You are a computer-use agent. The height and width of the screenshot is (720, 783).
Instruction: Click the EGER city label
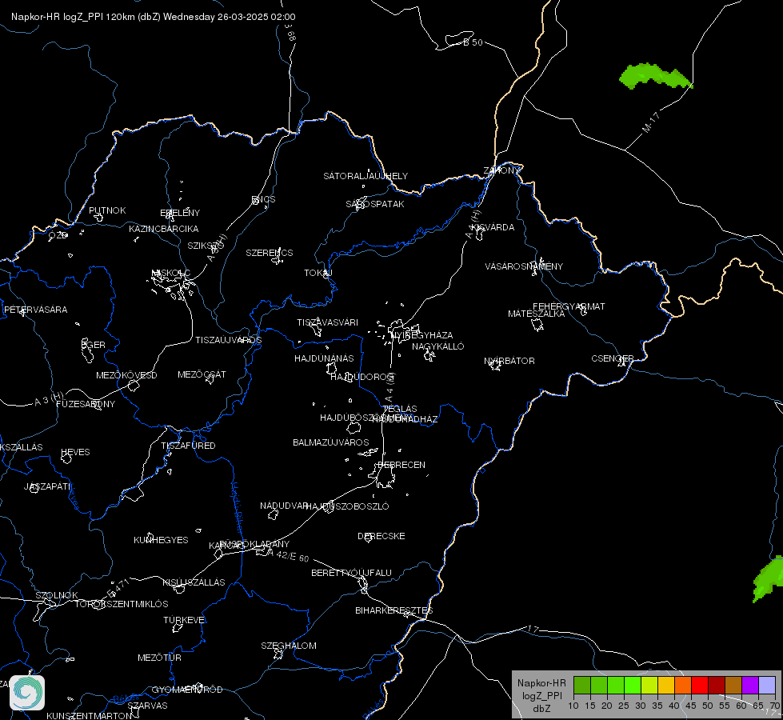coord(94,345)
